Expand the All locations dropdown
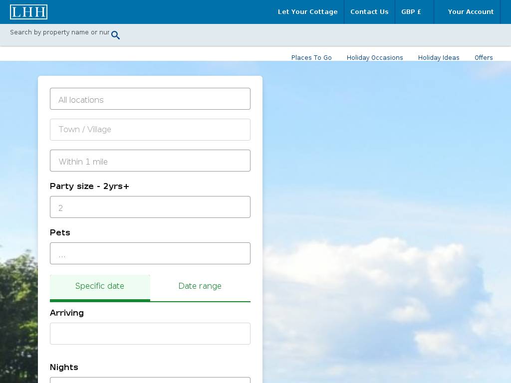Image resolution: width=511 pixels, height=383 pixels. pos(150,99)
